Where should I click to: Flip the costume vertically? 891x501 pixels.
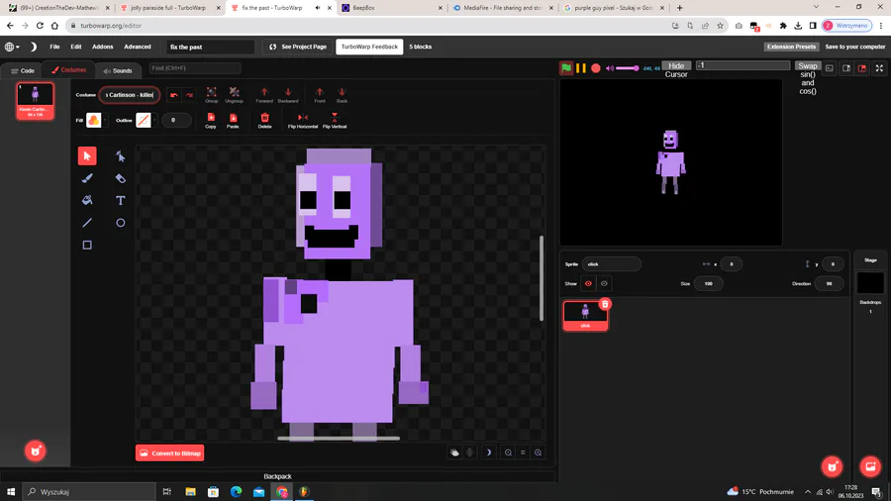pos(335,121)
